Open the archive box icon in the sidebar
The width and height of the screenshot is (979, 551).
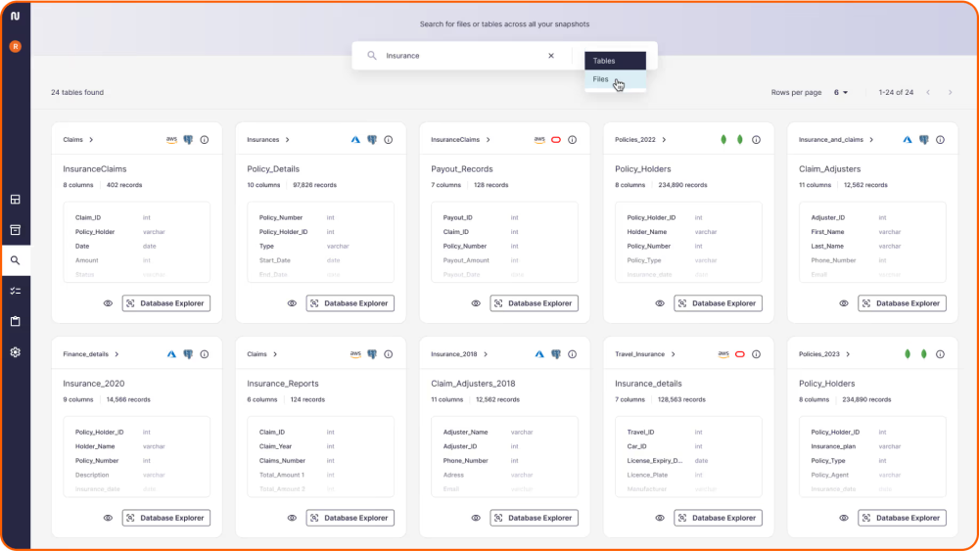click(15, 230)
